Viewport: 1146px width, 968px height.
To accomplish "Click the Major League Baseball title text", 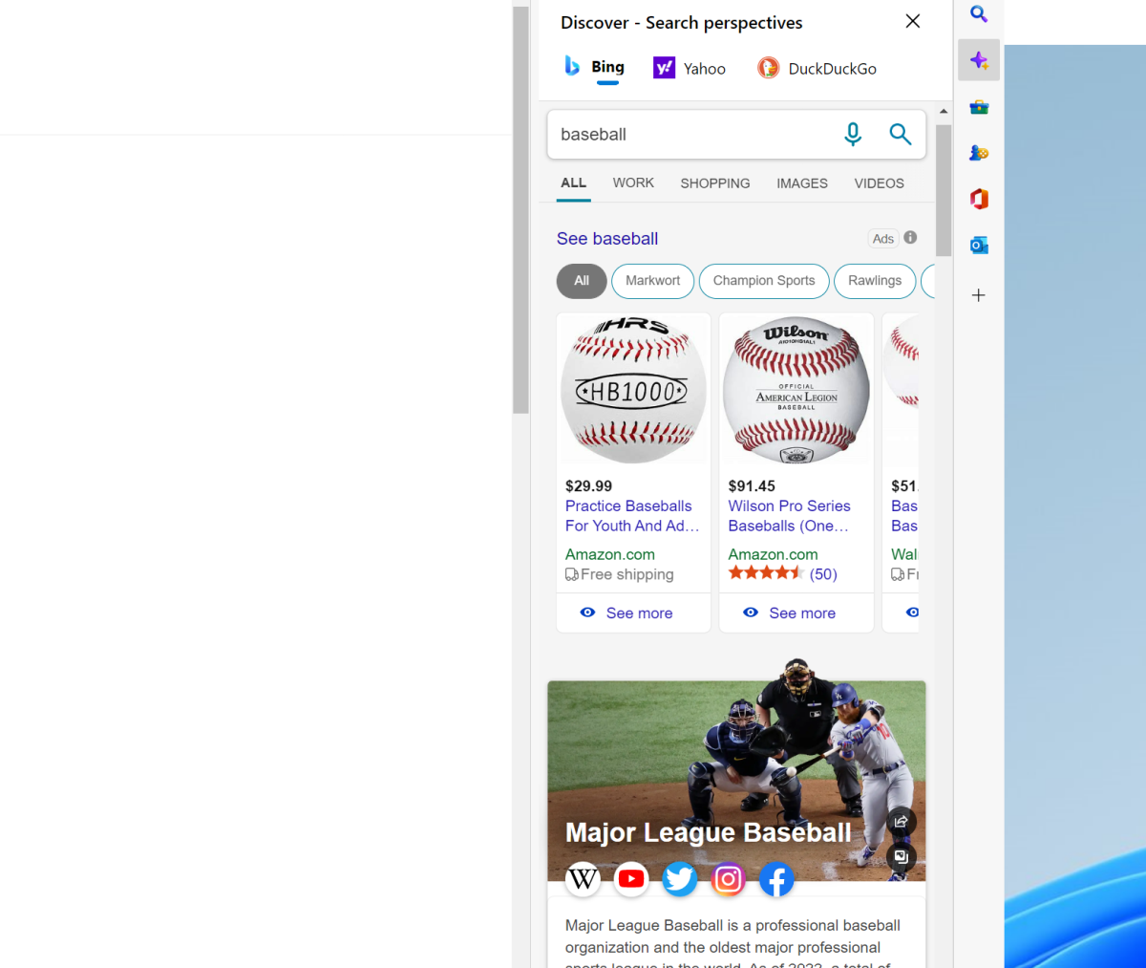I will point(708,832).
